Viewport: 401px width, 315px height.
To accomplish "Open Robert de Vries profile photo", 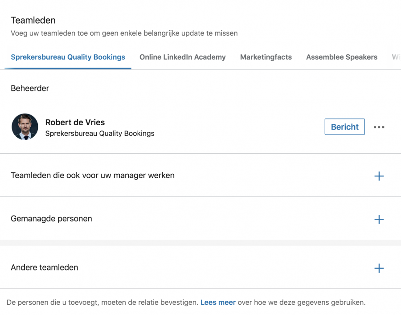I will (25, 127).
